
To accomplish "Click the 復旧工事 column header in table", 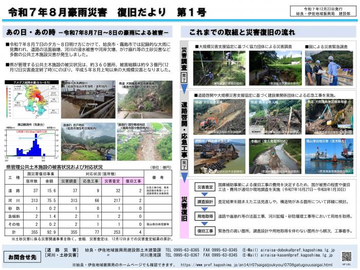I will point(134,181).
